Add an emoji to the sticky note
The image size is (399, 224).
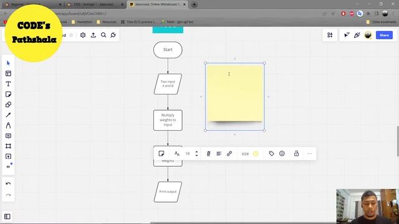[282, 154]
